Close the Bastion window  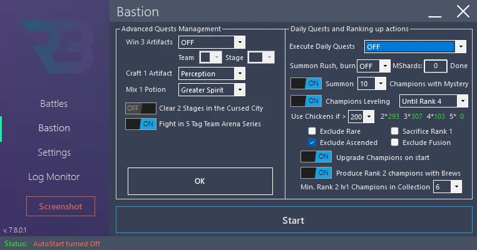pos(463,12)
